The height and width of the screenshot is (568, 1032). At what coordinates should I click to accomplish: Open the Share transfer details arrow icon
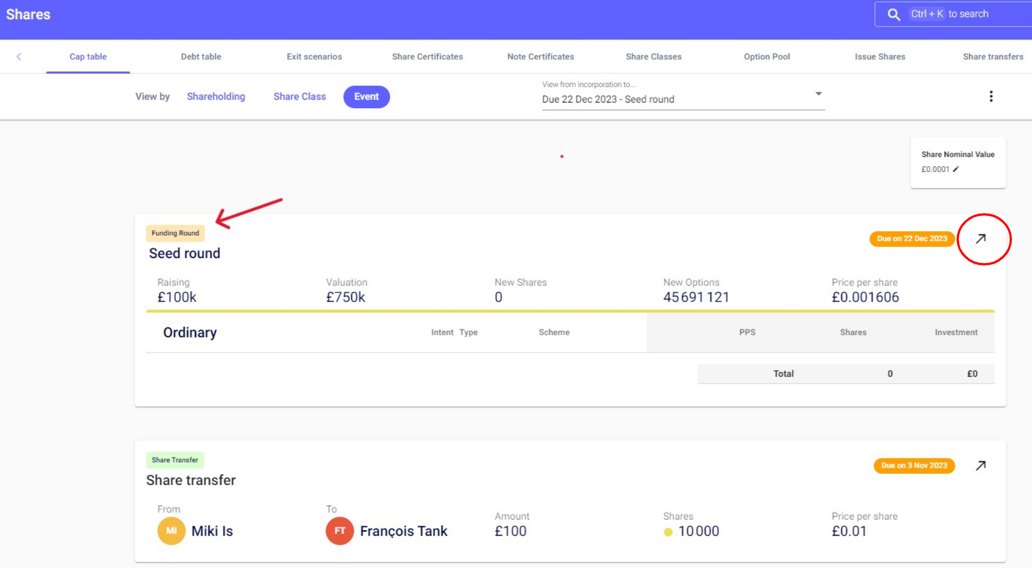pyautogui.click(x=981, y=465)
